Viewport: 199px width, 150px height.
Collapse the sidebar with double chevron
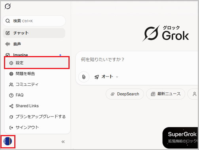pyautogui.click(x=63, y=142)
